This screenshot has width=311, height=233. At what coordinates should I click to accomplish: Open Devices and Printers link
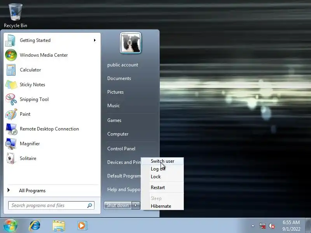[124, 162]
